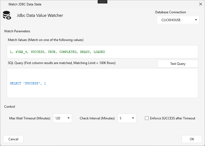Click the 'Jdbc Data Value Watcher' heading
Screen dimensions: 205x146
pyautogui.click(x=40, y=15)
